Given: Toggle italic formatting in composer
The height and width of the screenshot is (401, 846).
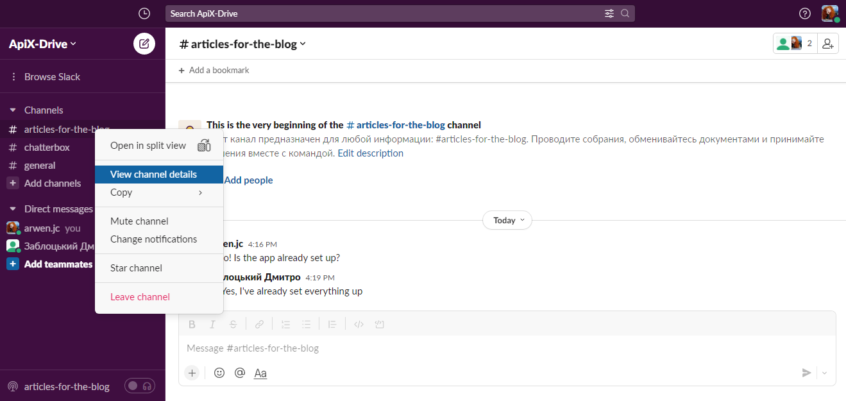Looking at the screenshot, I should pos(212,324).
